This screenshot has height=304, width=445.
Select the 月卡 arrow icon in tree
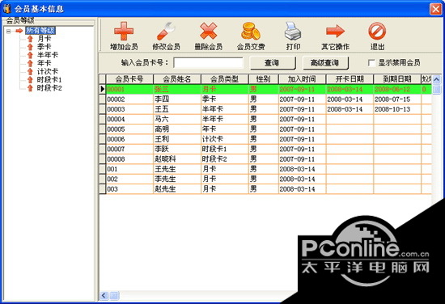click(30, 38)
